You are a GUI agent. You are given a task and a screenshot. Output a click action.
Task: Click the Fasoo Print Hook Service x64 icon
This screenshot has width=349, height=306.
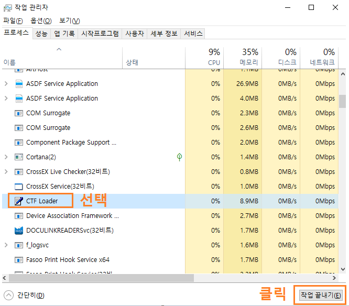19,260
